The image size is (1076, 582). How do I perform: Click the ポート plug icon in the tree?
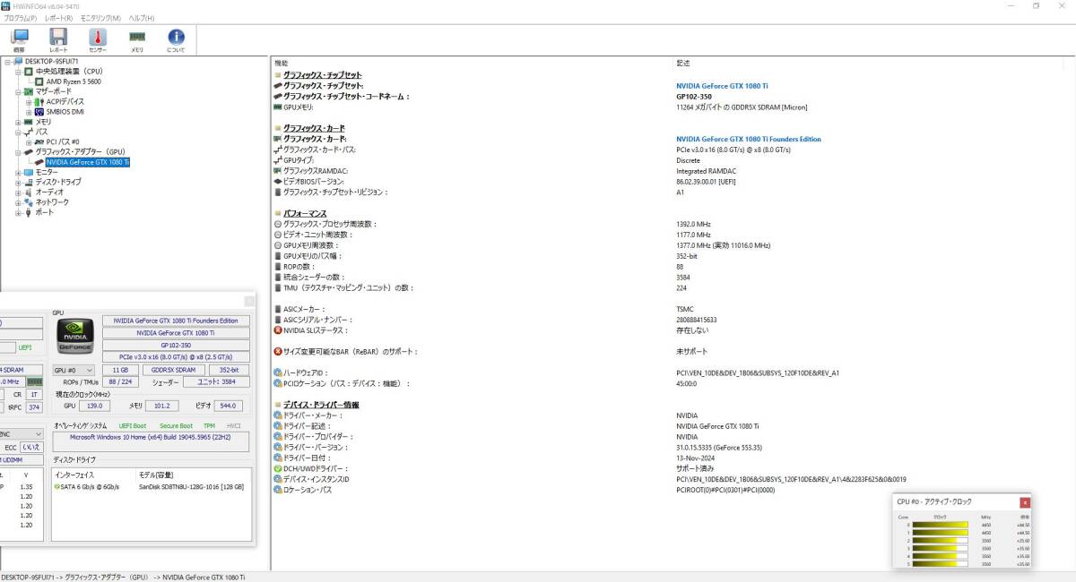tap(29, 212)
